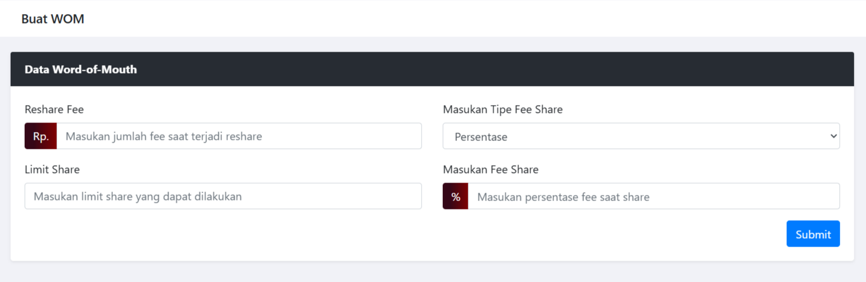Click the Masukan Tipe Fee Share label
The image size is (866, 282).
(x=502, y=110)
